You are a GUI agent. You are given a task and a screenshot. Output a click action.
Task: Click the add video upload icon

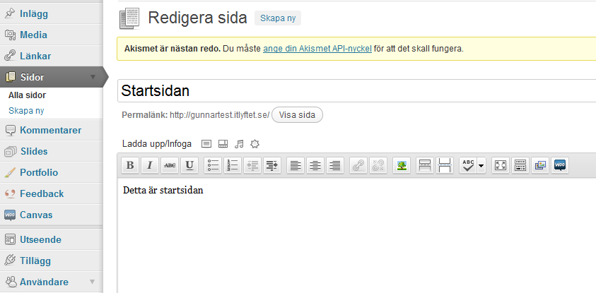click(x=223, y=144)
